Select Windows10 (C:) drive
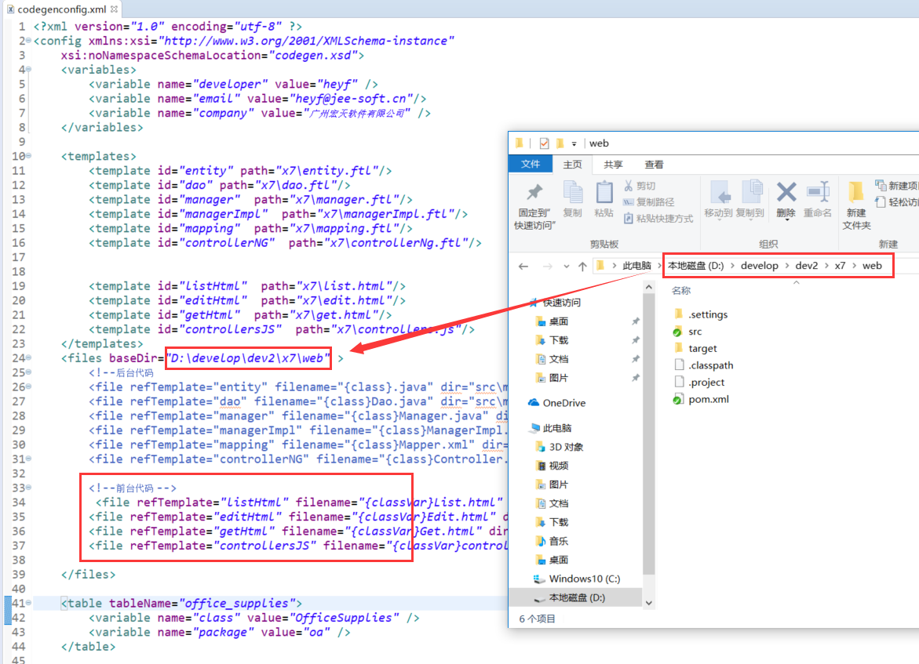 coord(577,579)
